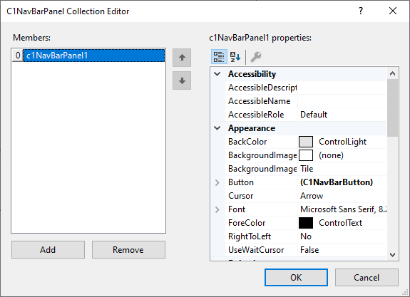
Task: Click the ForeColor property name
Action: click(x=247, y=223)
